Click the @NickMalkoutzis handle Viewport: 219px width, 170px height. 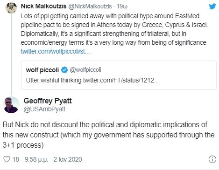[90, 7]
